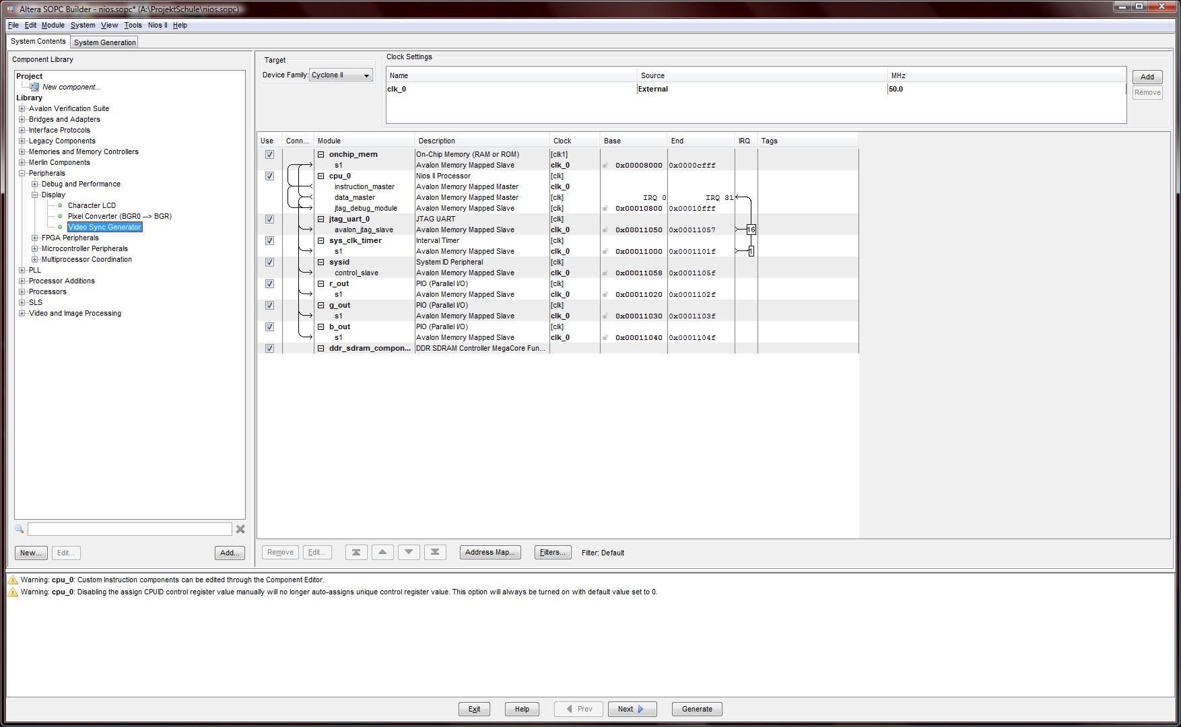Uncheck Use box for sys_clk_timer
Screen dimensions: 1181x727
click(x=269, y=240)
